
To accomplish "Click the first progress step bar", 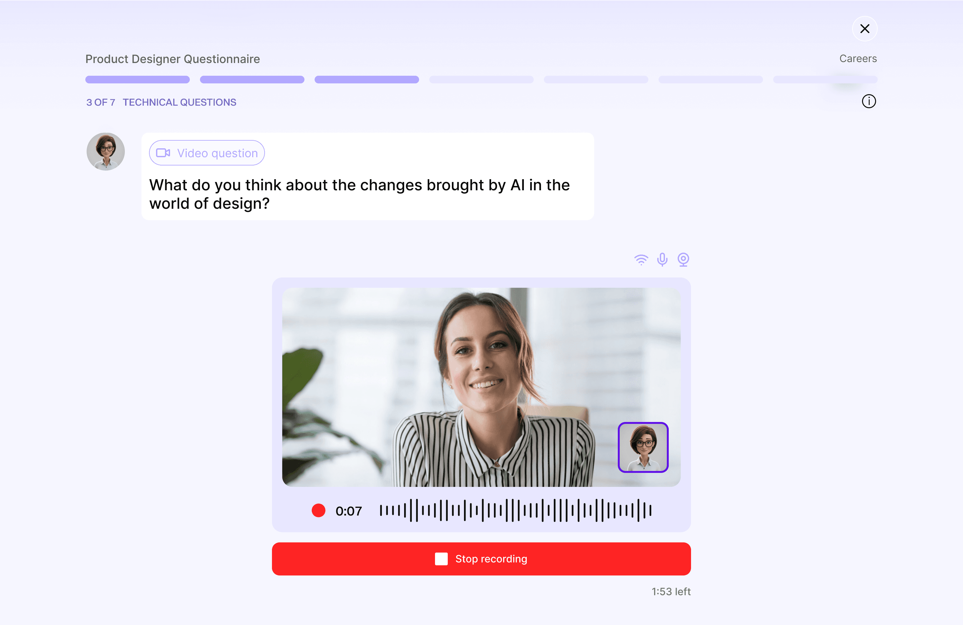I will (x=138, y=80).
